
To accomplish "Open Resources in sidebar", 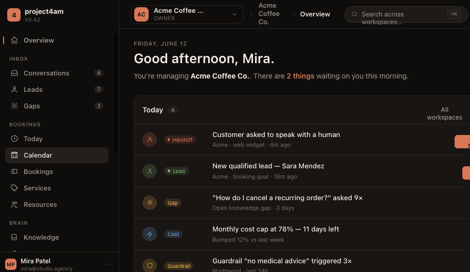I will click(x=57, y=204).
